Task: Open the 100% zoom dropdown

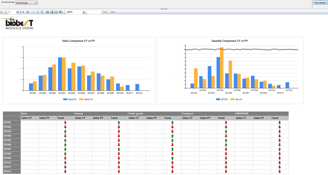Action: [76, 12]
